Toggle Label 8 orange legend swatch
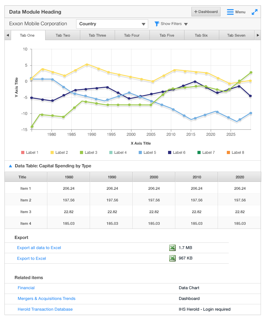Screen dimensions: 266x322 tap(228, 152)
